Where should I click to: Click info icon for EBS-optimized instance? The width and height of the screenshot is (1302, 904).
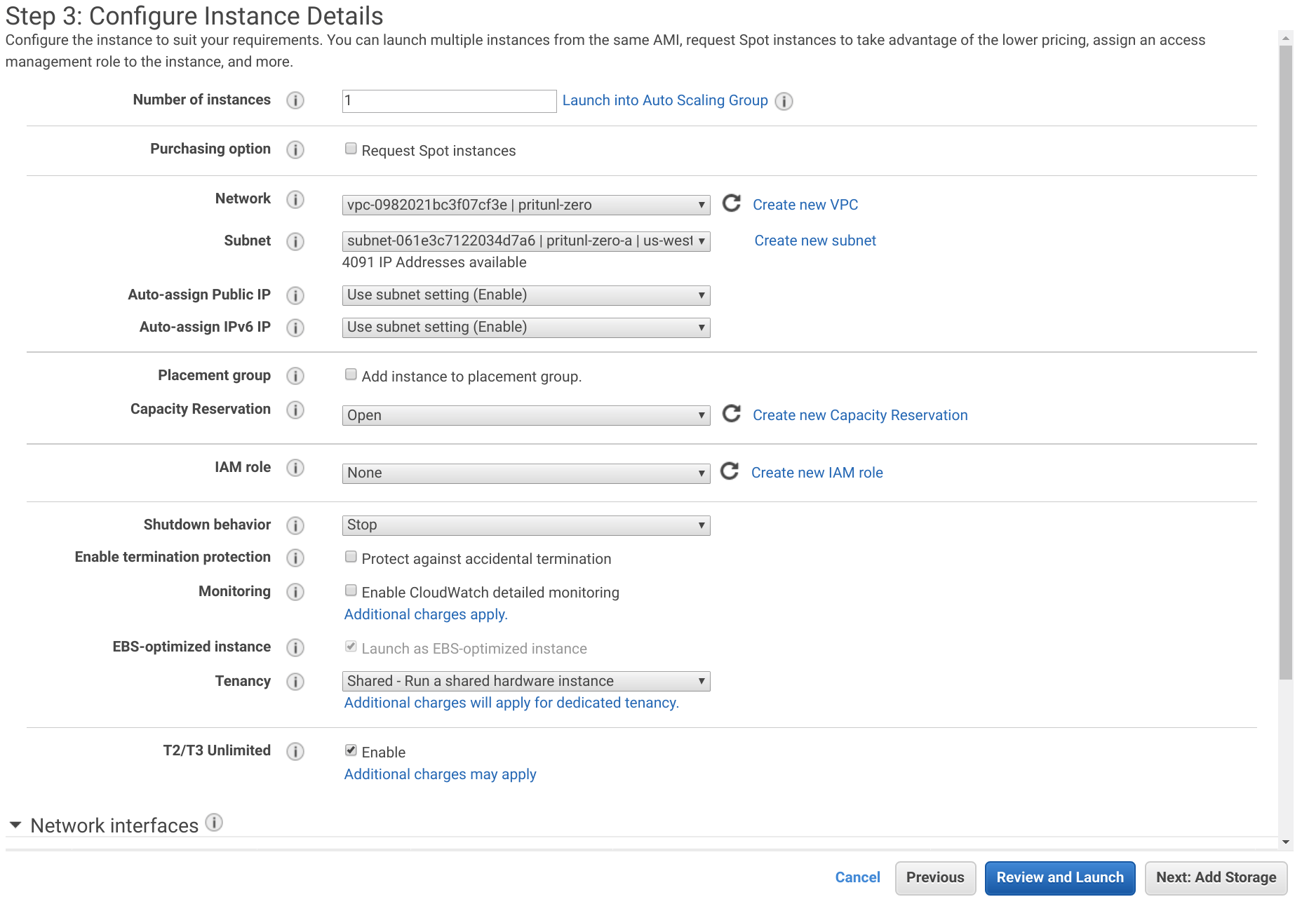[x=295, y=647]
